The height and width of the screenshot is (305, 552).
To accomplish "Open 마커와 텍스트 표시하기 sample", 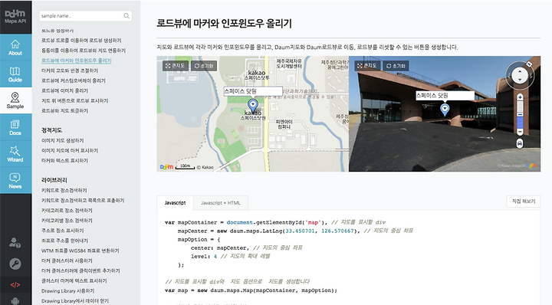I will pyautogui.click(x=64, y=161).
